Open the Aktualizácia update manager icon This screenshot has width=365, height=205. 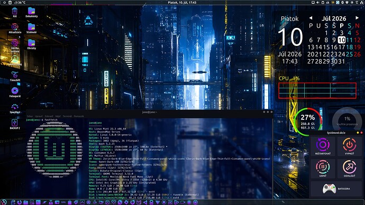15,28
